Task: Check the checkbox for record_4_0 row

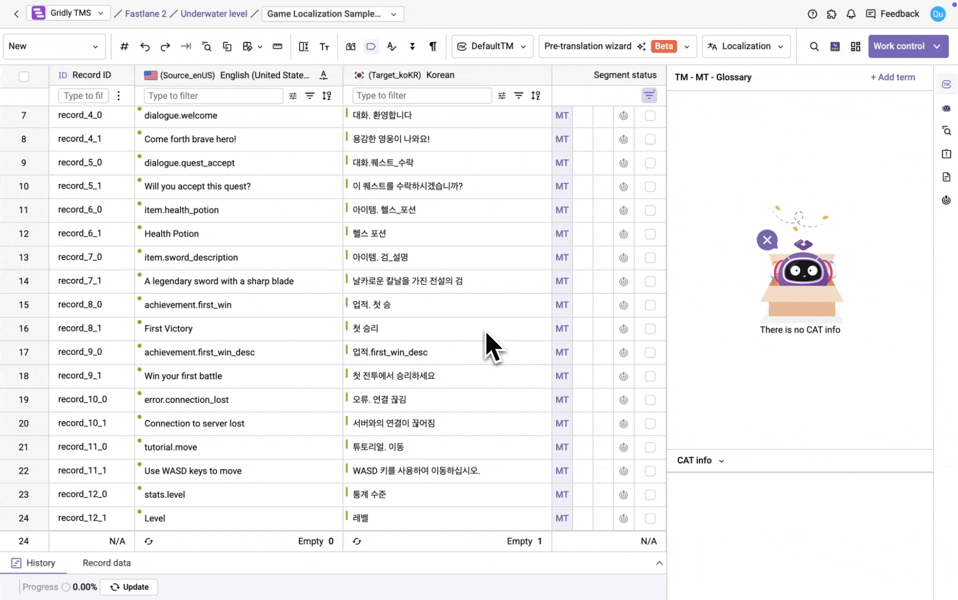Action: 650,116
